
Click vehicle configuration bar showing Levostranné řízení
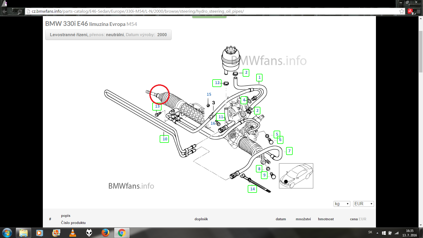pos(108,35)
